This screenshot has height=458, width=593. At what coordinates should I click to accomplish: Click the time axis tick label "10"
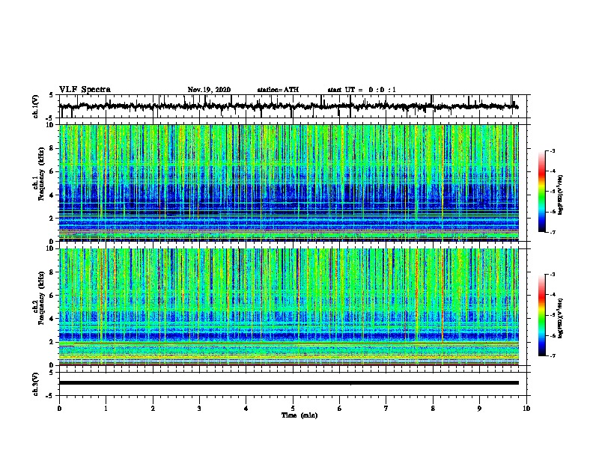pos(526,409)
